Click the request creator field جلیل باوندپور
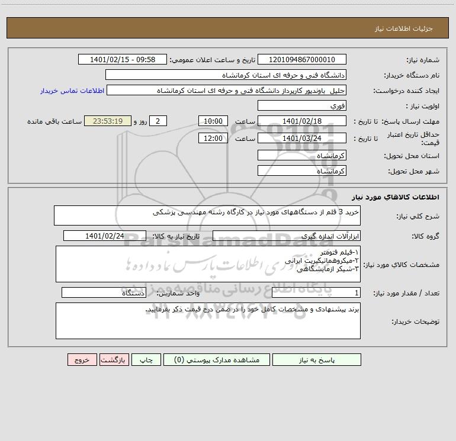 pyautogui.click(x=227, y=90)
